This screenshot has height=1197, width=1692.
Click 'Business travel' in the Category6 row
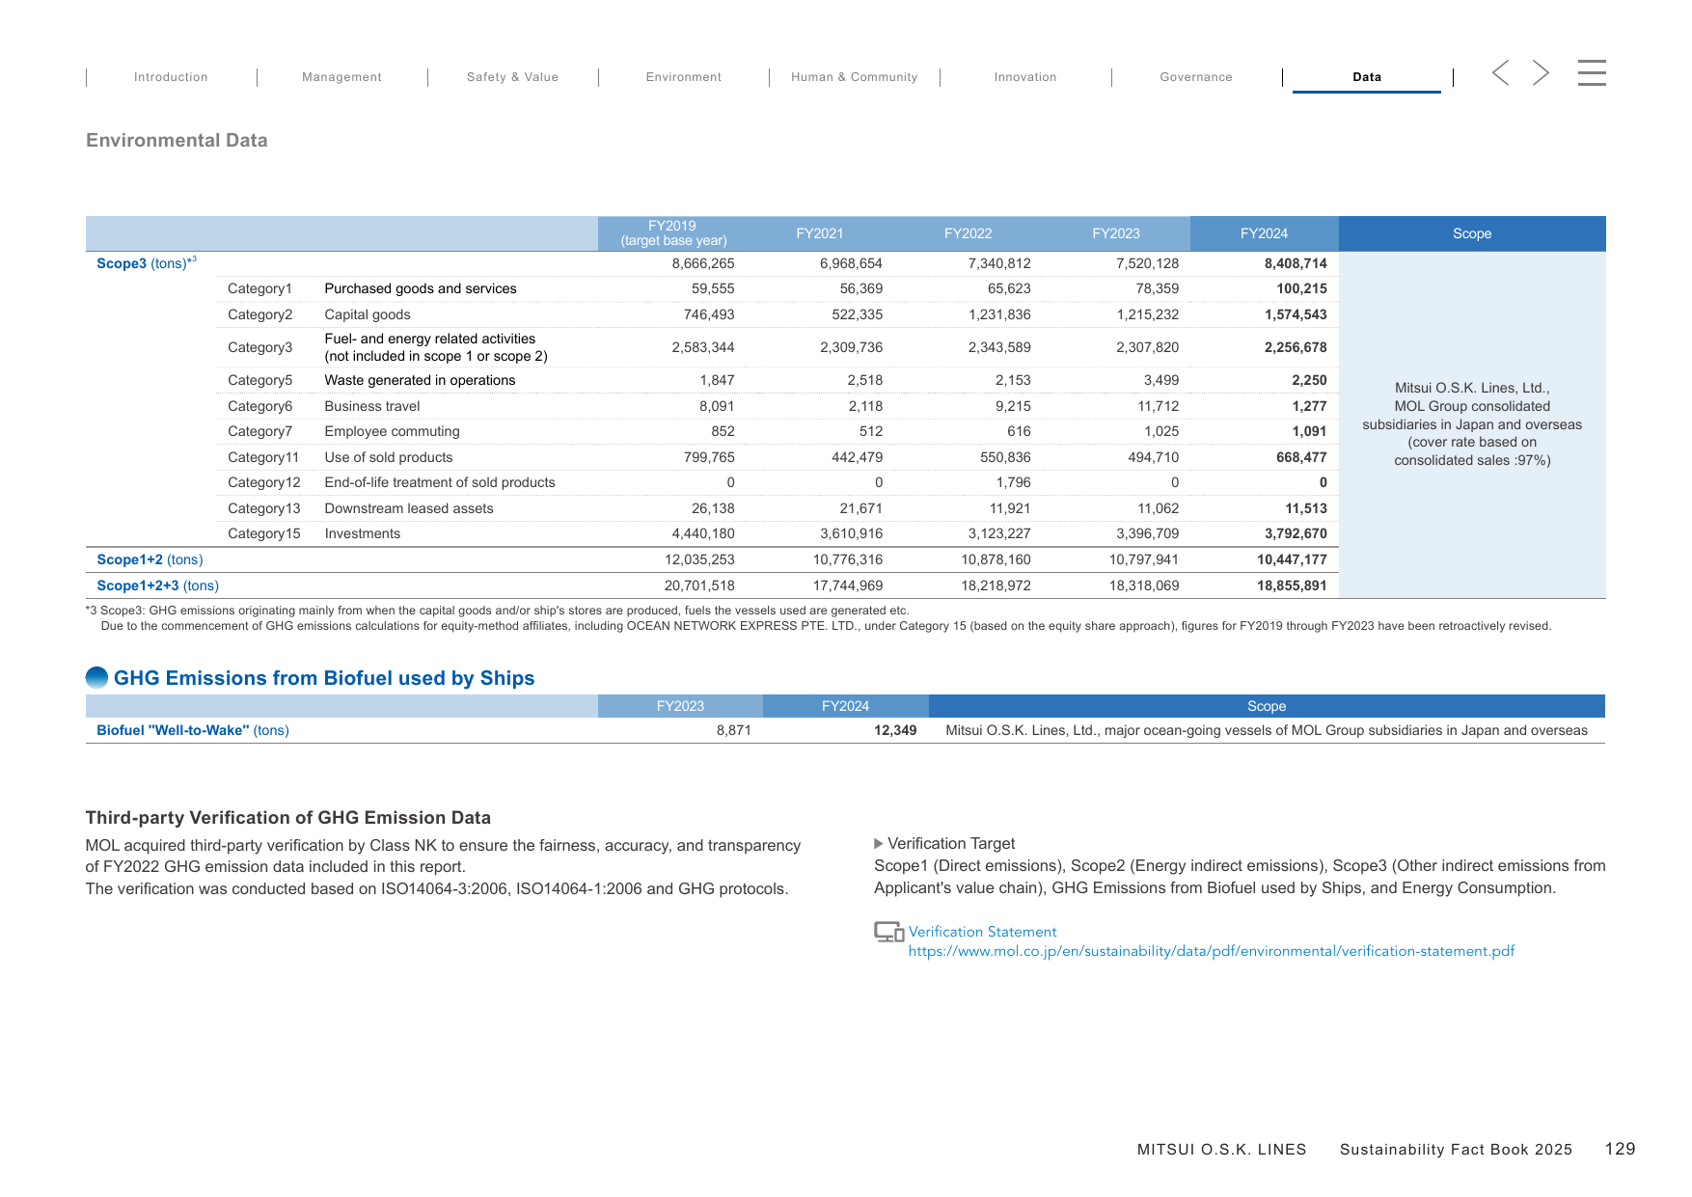tap(372, 406)
